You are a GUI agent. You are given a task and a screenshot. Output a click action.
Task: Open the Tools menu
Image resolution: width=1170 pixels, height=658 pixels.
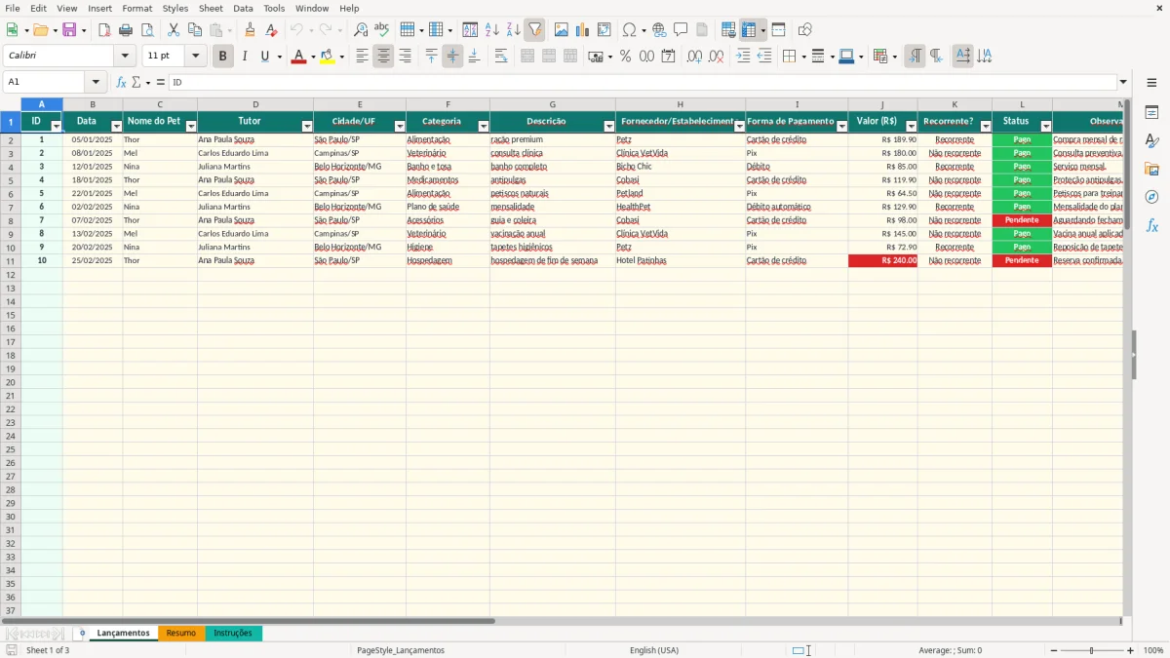pos(274,8)
